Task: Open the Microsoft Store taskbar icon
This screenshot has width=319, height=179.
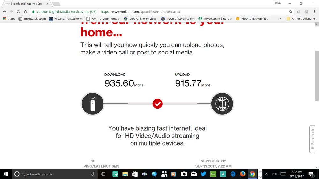Action: (x=135, y=174)
